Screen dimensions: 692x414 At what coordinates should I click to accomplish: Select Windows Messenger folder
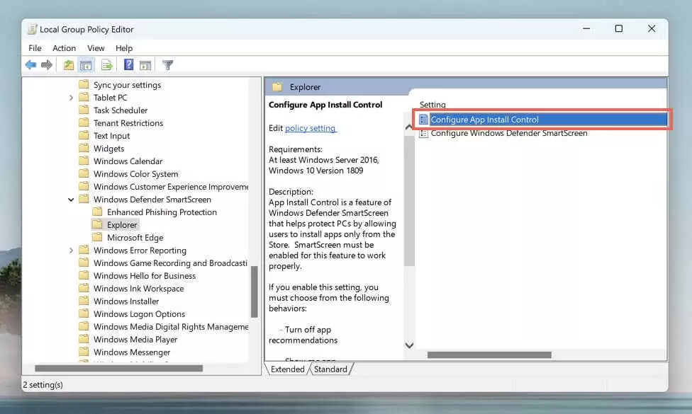[x=132, y=352]
